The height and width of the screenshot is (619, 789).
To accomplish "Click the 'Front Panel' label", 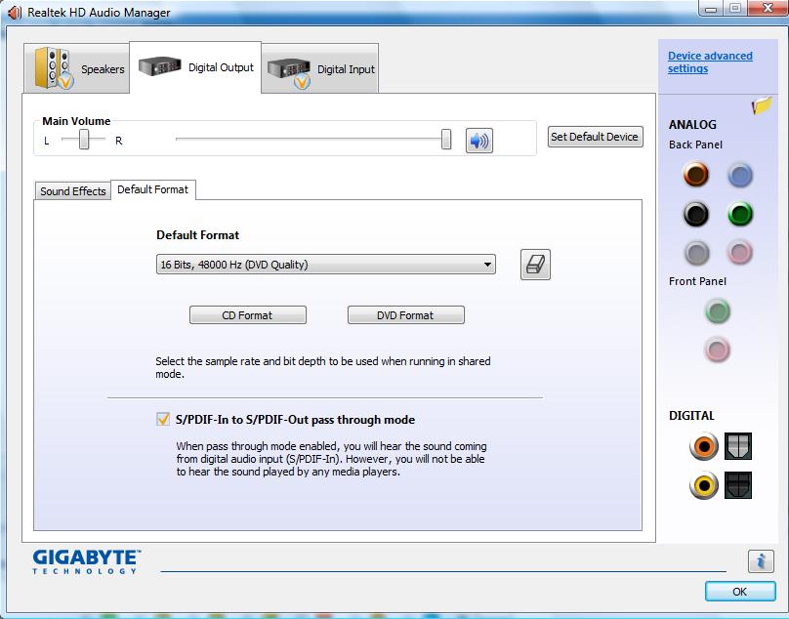I will pyautogui.click(x=697, y=281).
